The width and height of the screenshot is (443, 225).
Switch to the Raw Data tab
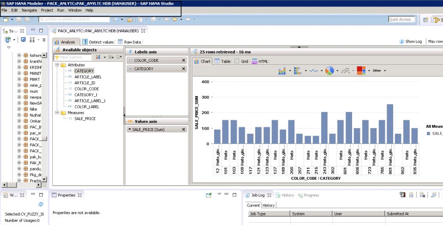[x=130, y=42]
